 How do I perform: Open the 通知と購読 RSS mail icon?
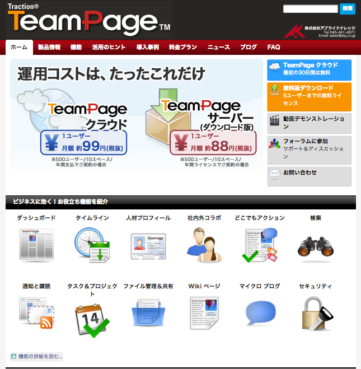[36, 314]
